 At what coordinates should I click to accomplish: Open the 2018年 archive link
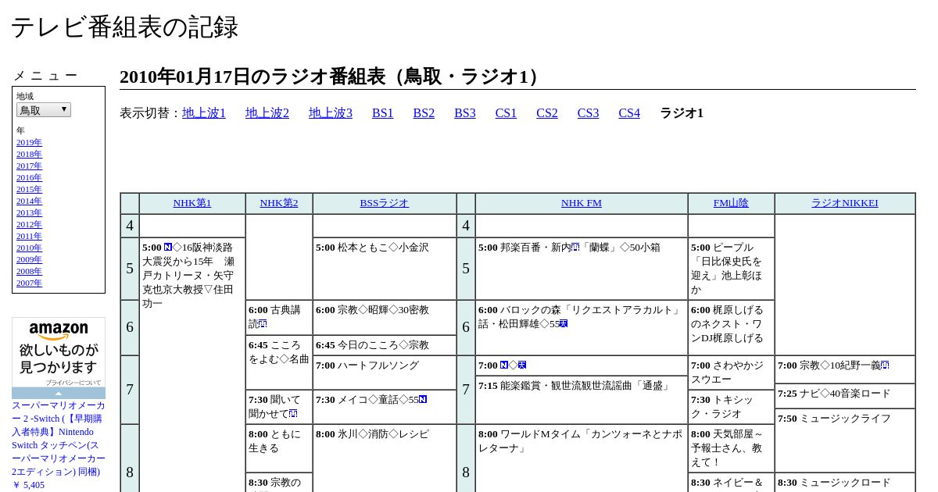(x=29, y=154)
